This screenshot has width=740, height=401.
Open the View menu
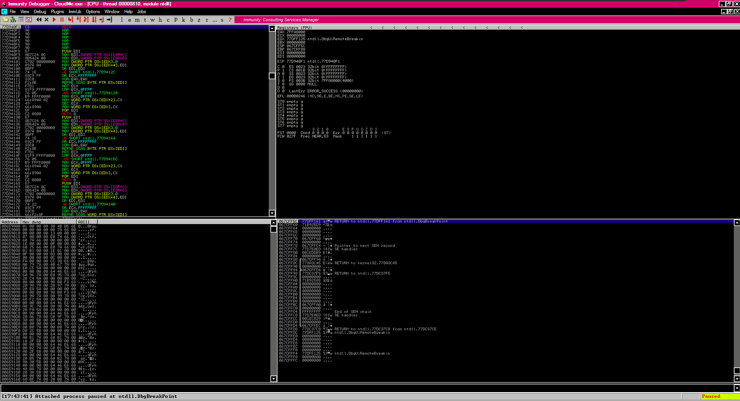coord(25,12)
